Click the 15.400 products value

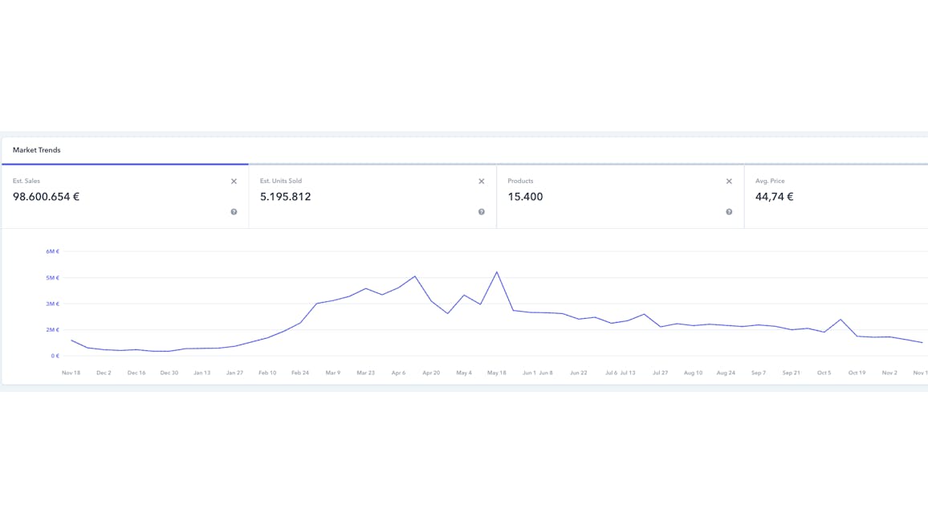tap(525, 197)
